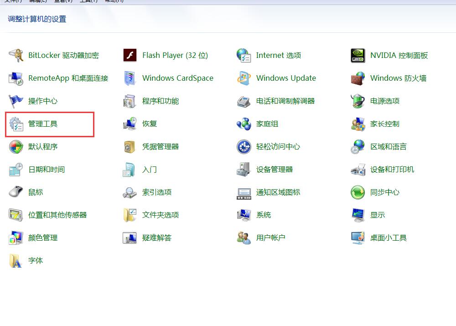Screen dimensions: 456x326
Task: Click the Windows 防火墙 brick wall icon
Action: click(358, 78)
